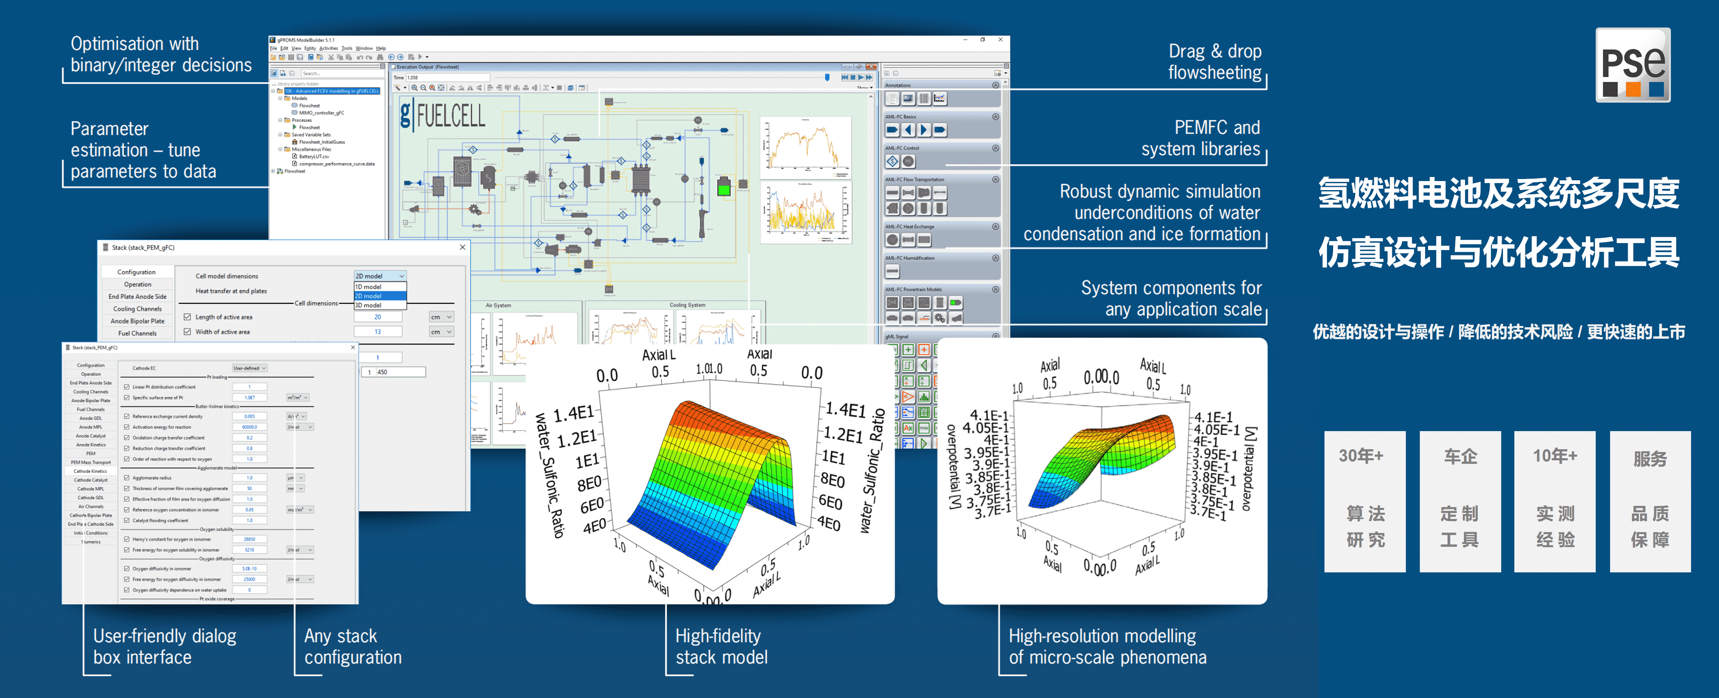
Task: Uncheck Width of active area checkbox
Action: 187,332
